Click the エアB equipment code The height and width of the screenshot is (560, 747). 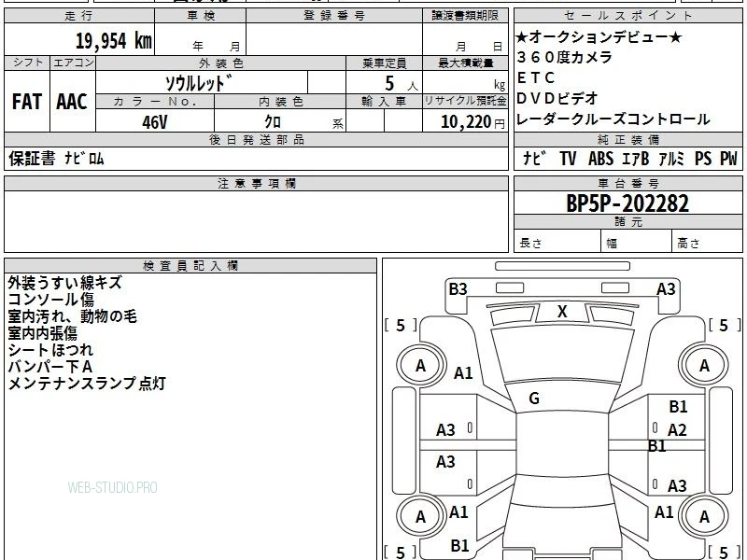click(x=636, y=158)
